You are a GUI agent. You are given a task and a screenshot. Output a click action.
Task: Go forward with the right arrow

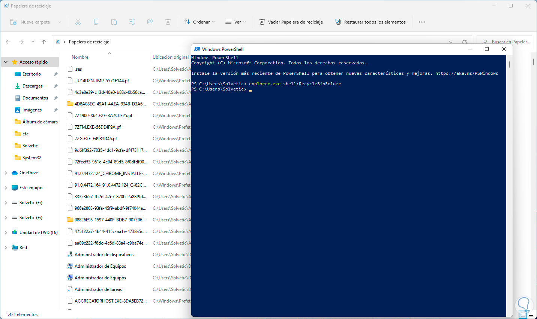click(x=21, y=42)
